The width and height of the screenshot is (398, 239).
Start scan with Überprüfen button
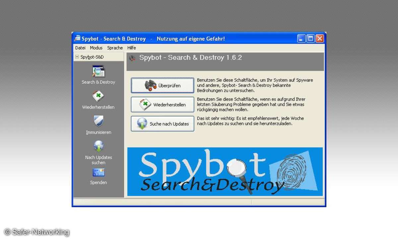pos(163,85)
